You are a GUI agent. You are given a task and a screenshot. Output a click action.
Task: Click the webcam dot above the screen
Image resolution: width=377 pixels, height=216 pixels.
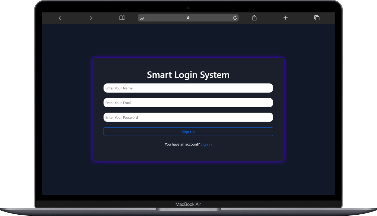coord(188,8)
